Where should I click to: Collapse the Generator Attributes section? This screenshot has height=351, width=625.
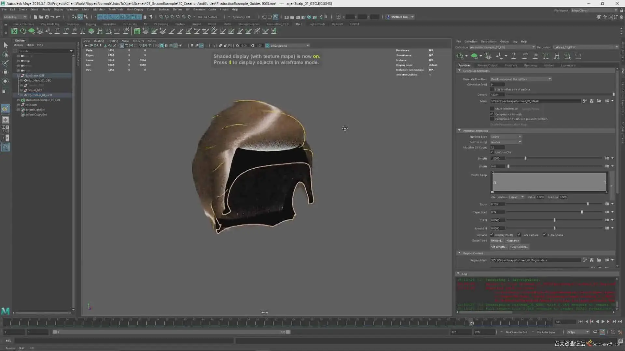point(459,71)
